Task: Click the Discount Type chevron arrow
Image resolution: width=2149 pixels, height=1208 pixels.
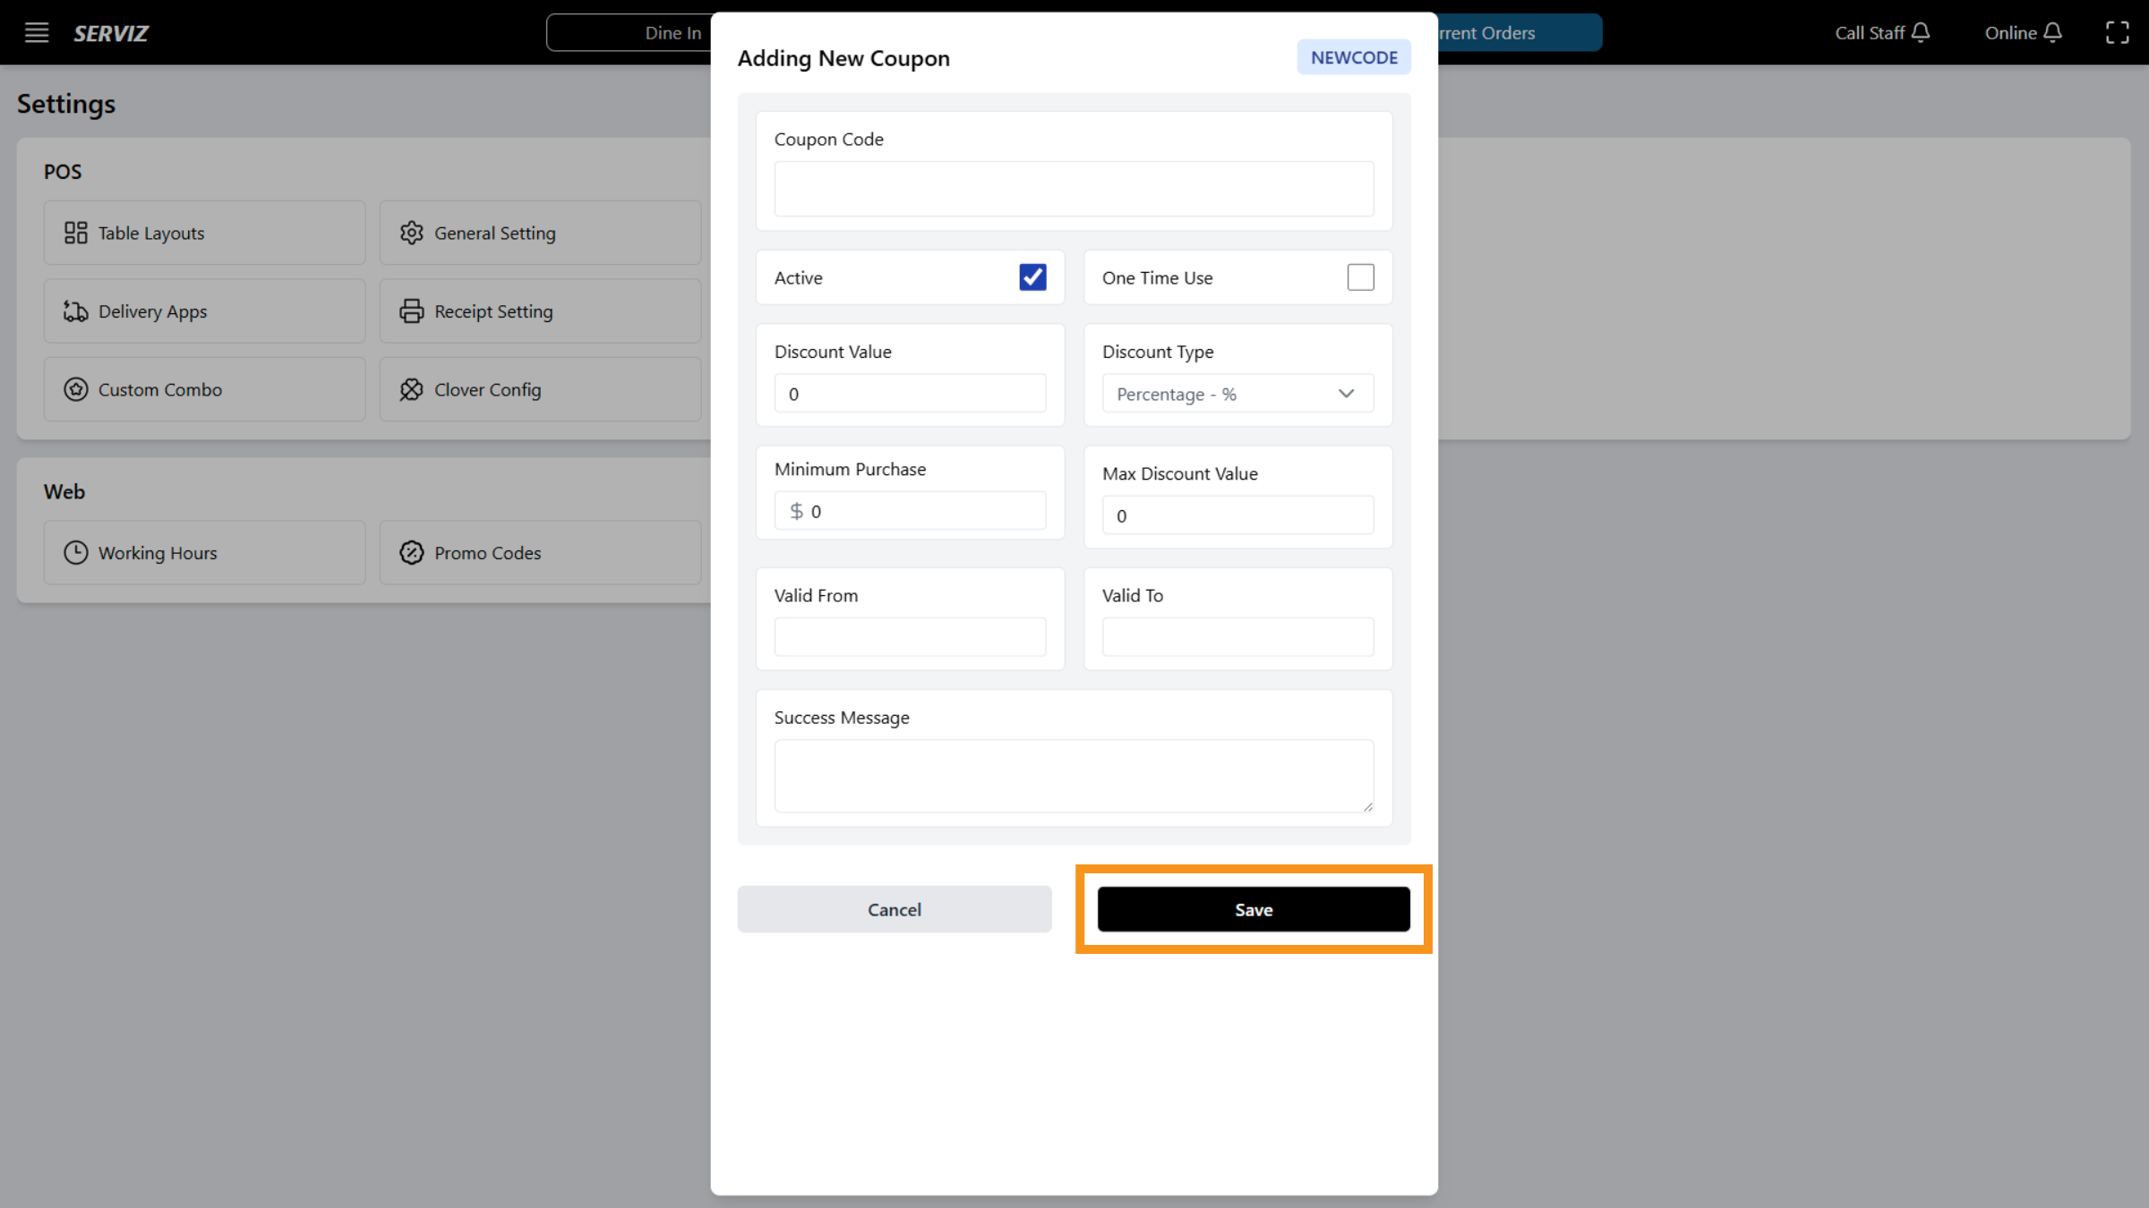Action: coord(1346,394)
